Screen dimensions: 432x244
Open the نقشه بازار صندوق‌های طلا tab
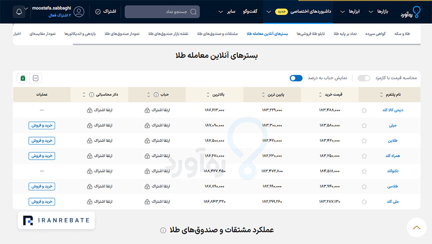click(168, 34)
